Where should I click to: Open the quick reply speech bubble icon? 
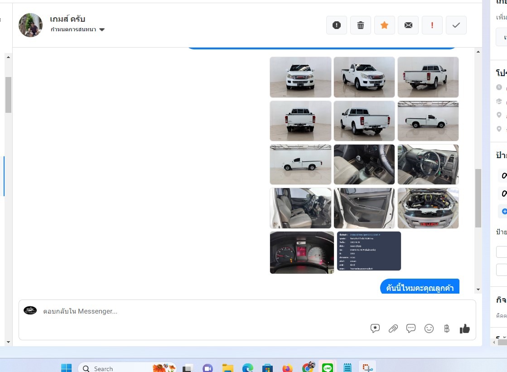[411, 329]
